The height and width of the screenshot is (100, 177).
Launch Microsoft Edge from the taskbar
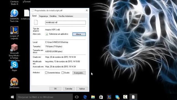coord(85,97)
